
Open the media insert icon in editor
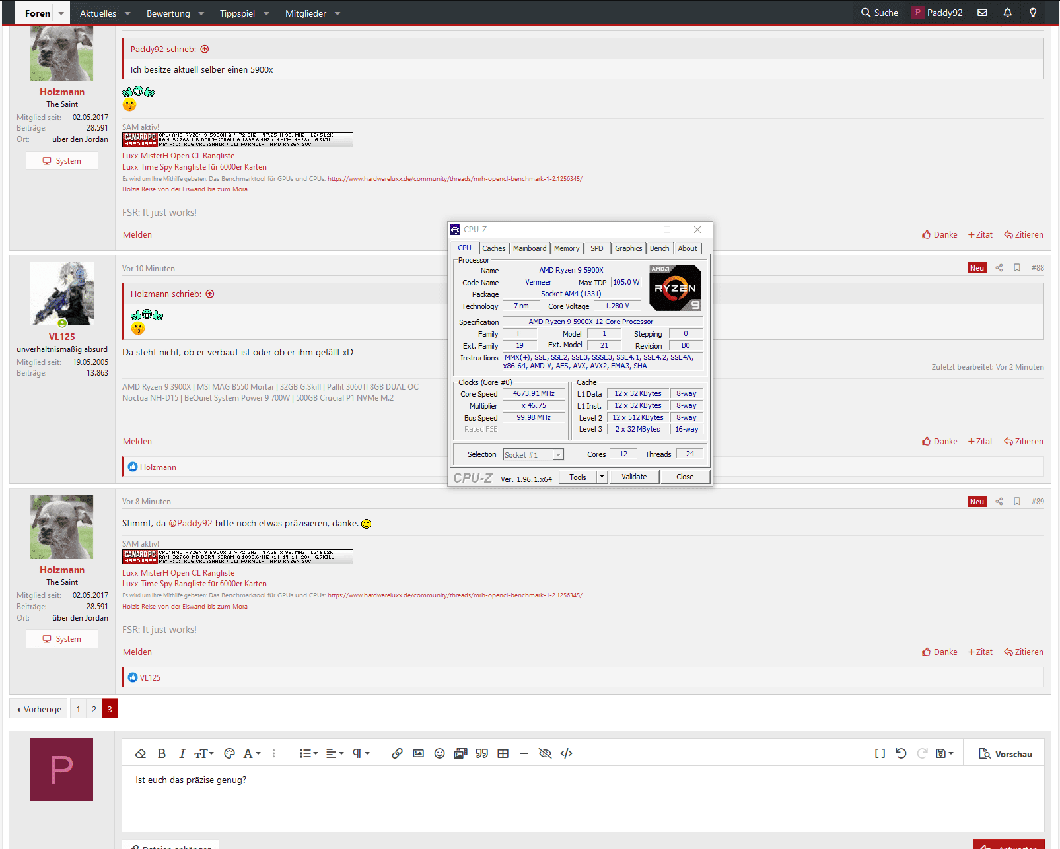[x=460, y=753]
